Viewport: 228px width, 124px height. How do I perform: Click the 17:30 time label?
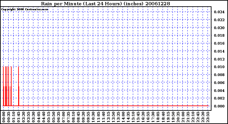(153, 117)
